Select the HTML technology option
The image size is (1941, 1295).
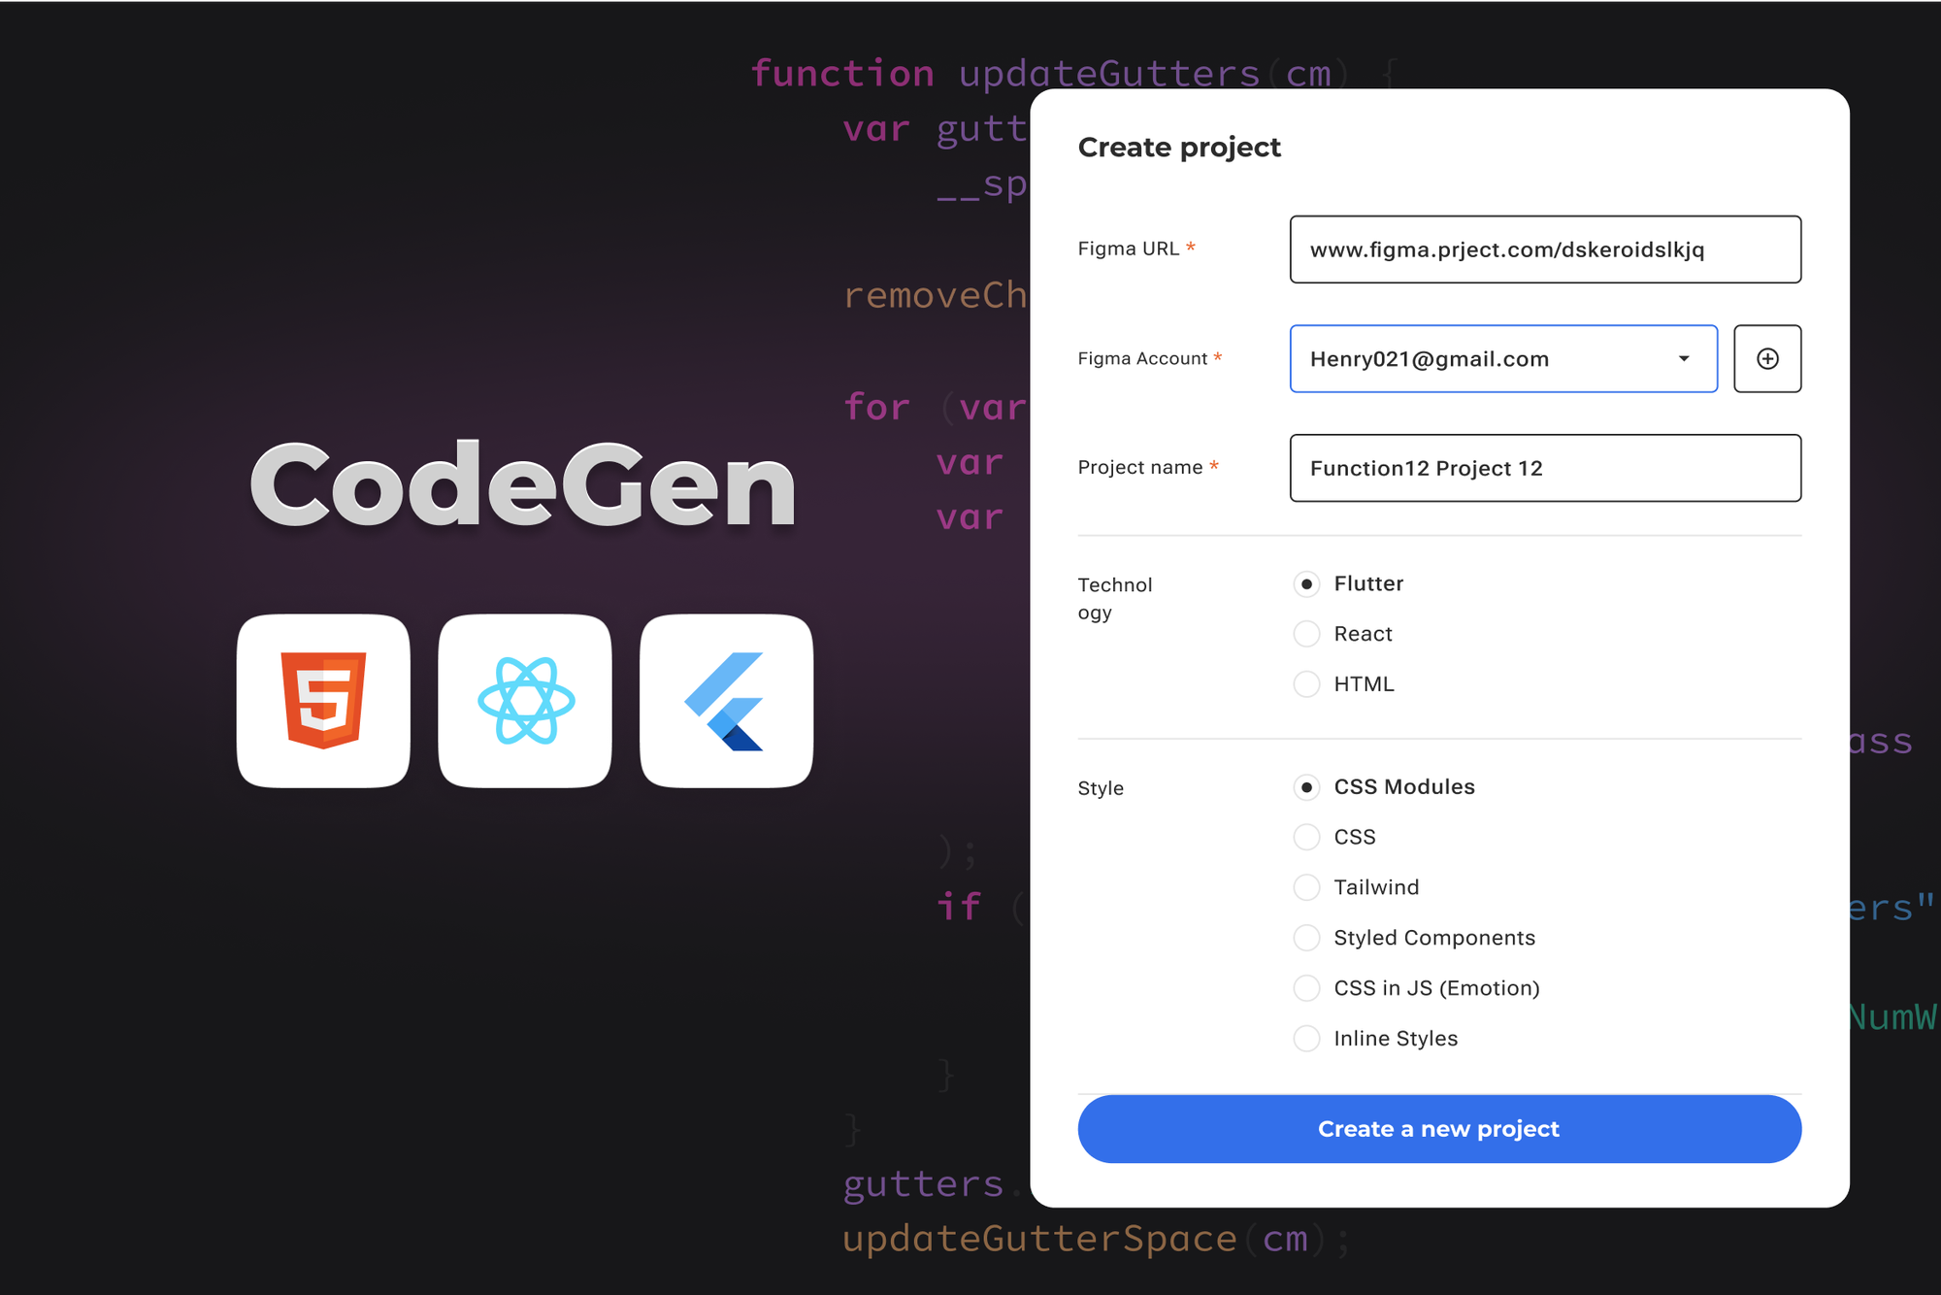point(1307,684)
